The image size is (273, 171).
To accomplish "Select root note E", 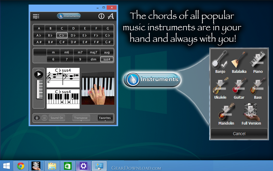I will click(85, 28).
